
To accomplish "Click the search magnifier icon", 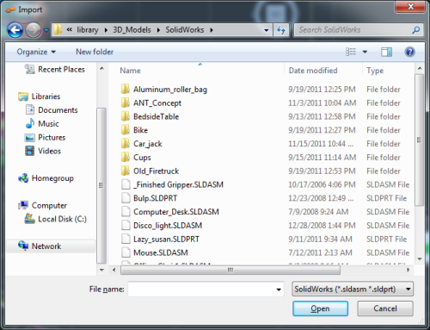I will coord(416,30).
